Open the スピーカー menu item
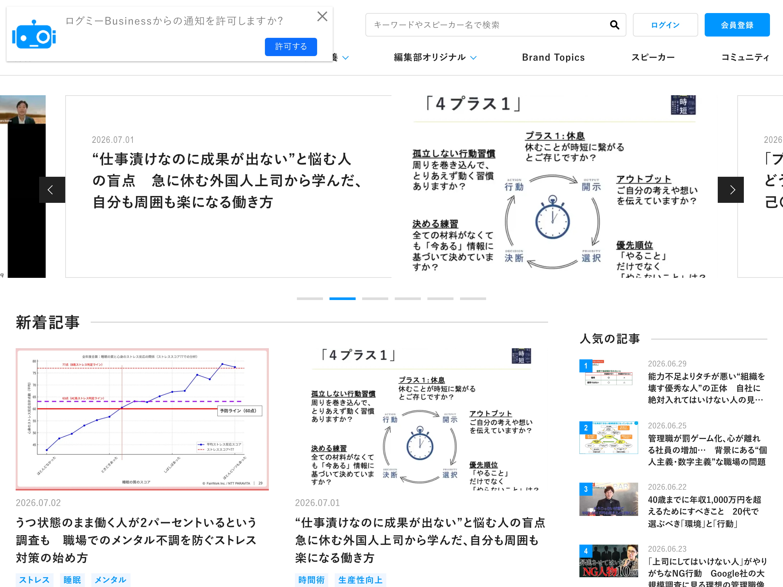This screenshot has height=587, width=783. [x=653, y=57]
